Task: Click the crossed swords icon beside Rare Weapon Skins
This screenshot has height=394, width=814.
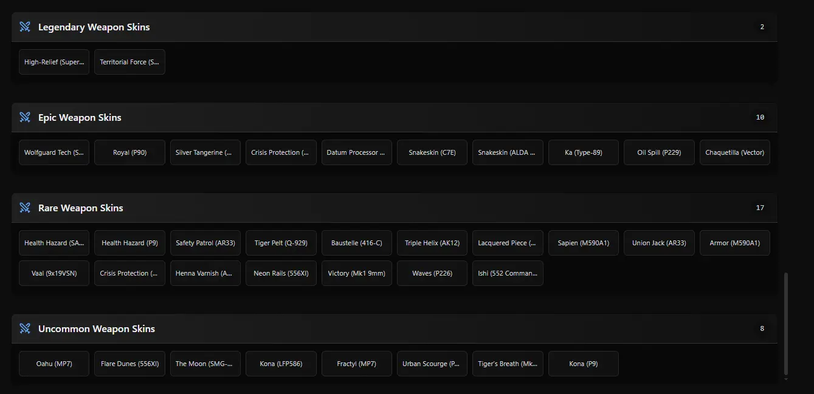Action: click(x=25, y=208)
